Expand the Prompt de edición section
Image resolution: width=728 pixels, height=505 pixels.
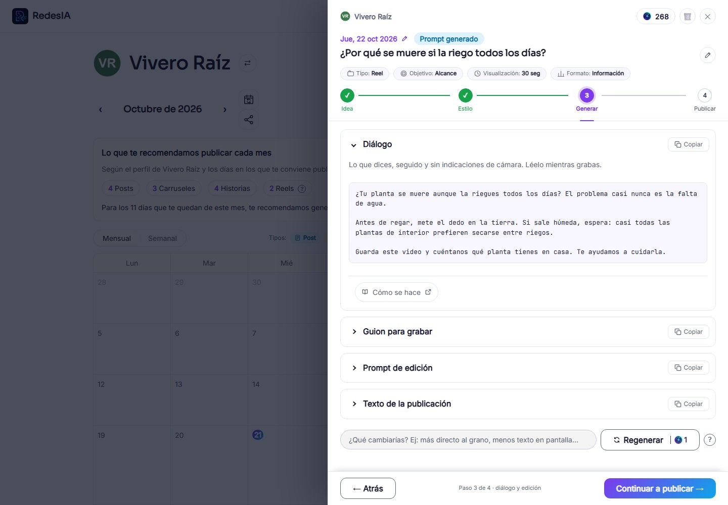click(x=354, y=368)
